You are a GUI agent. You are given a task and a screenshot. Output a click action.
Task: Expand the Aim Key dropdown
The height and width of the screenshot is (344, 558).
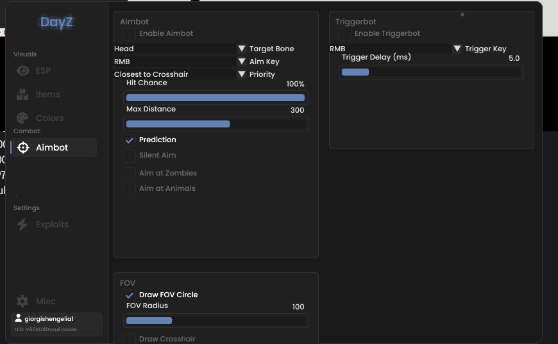tap(242, 61)
